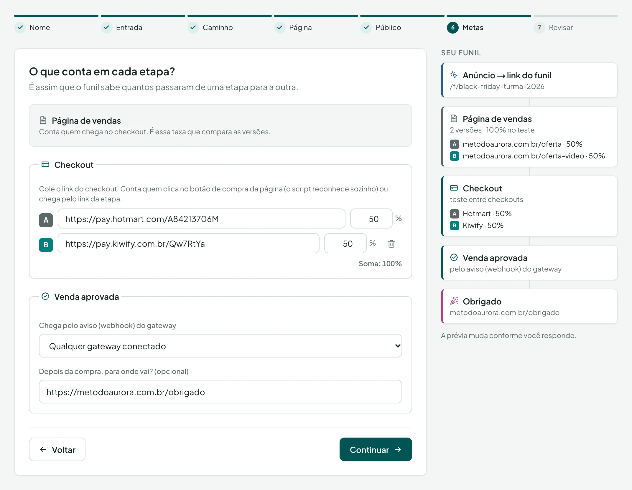632x490 pixels.
Task: Click Venda aprovada check icon in funnel preview
Action: 454,257
